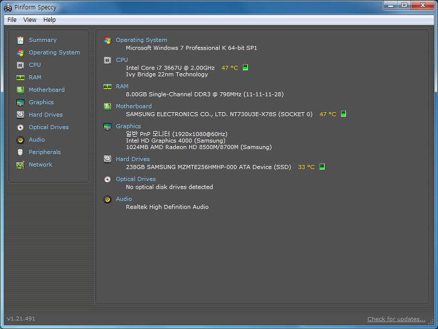
Task: Click the speaker icon beside Audio heading
Action: point(107,199)
